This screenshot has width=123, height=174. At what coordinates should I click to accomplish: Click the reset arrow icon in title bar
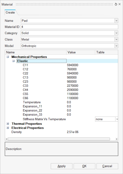click(x=116, y=4)
